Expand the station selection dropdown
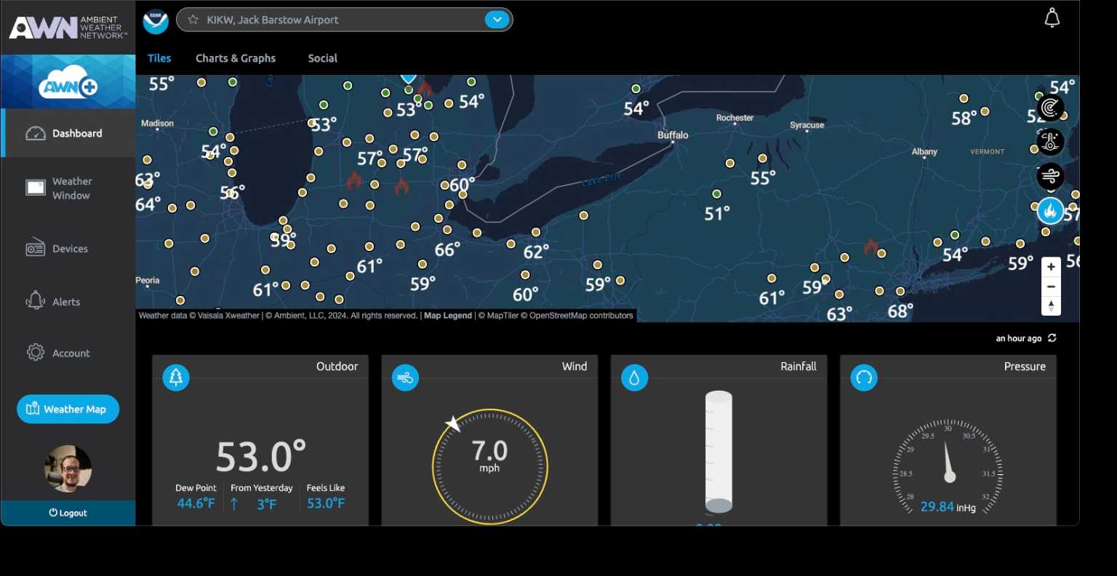Image resolution: width=1117 pixels, height=576 pixels. point(497,20)
